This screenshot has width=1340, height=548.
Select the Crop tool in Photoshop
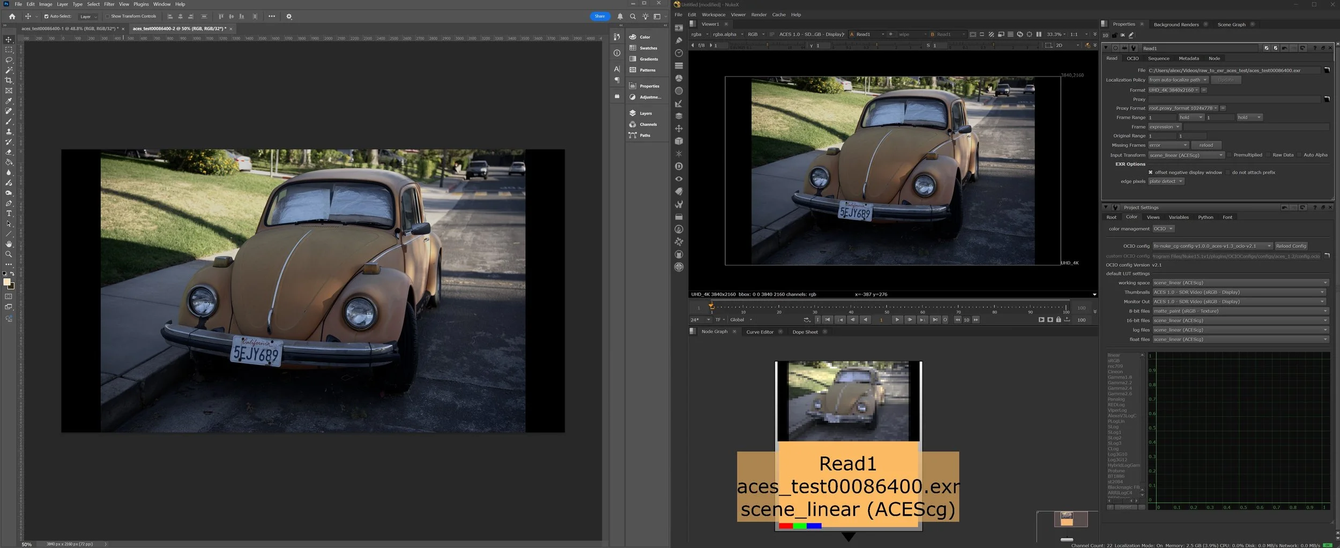coord(9,80)
